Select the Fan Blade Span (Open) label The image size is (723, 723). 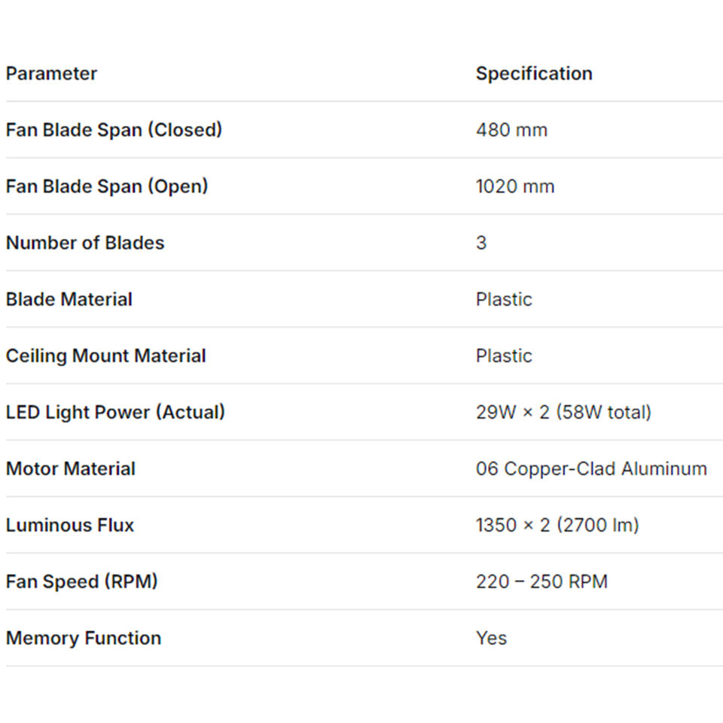[107, 186]
